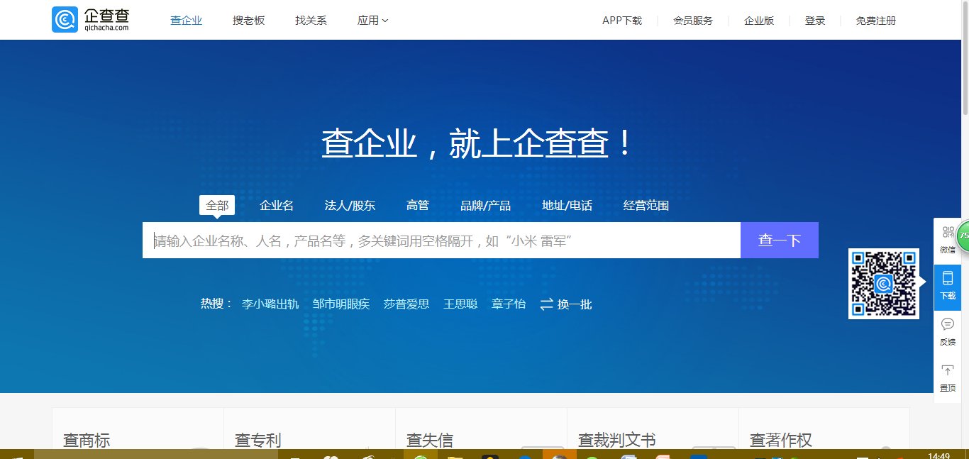Open the 查企业 menu item

pos(186,20)
